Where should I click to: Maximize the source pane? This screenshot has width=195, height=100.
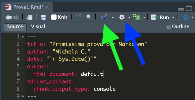pos(189,9)
